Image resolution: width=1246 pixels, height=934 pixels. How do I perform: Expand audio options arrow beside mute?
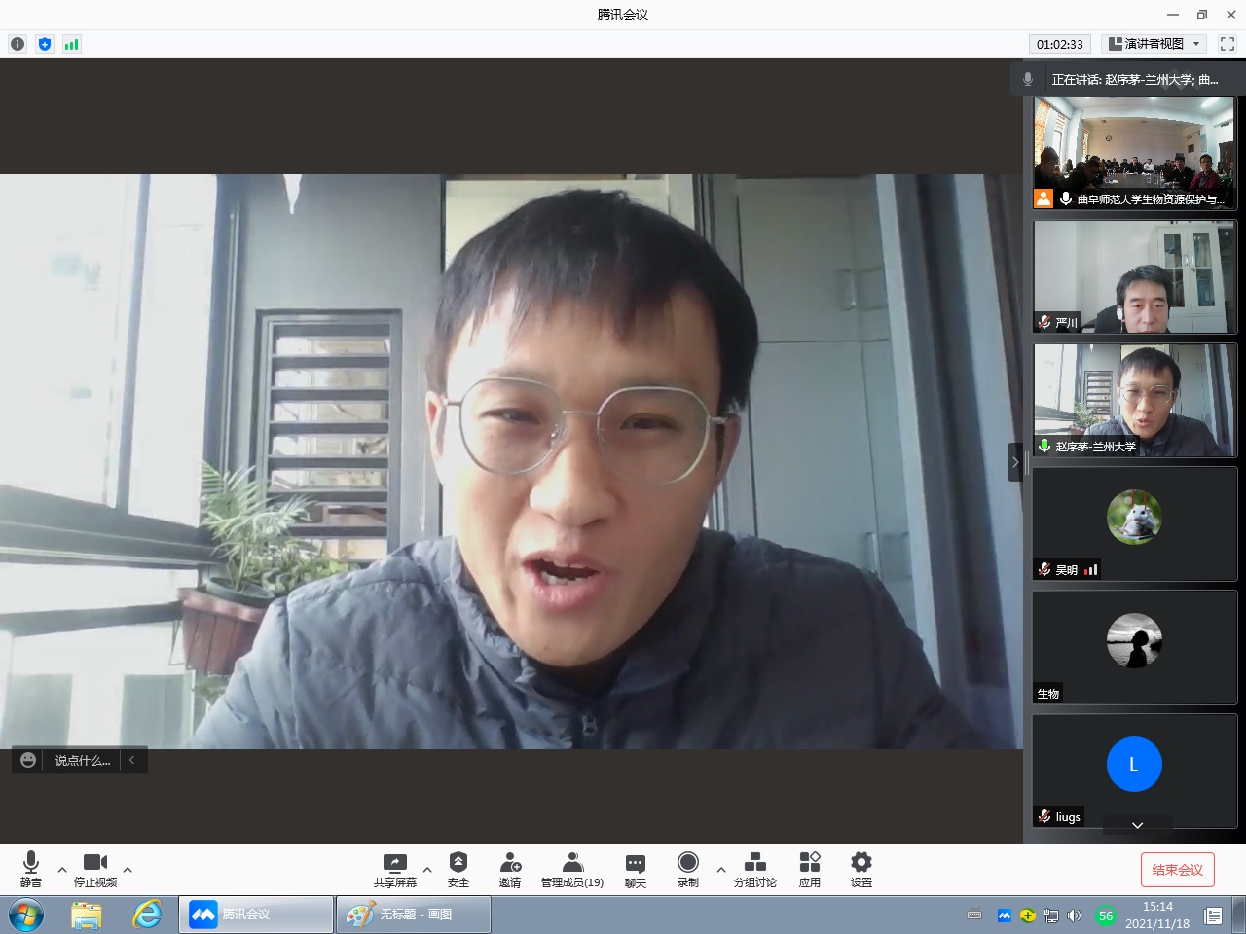[x=62, y=870]
